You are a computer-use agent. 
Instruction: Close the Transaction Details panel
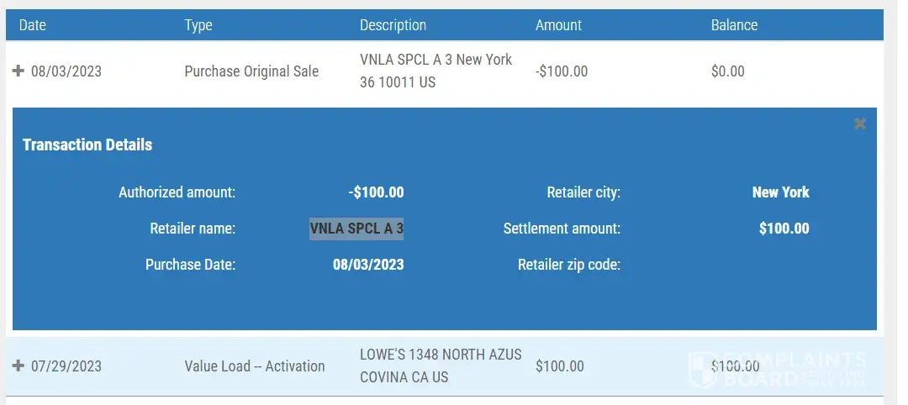tap(860, 124)
